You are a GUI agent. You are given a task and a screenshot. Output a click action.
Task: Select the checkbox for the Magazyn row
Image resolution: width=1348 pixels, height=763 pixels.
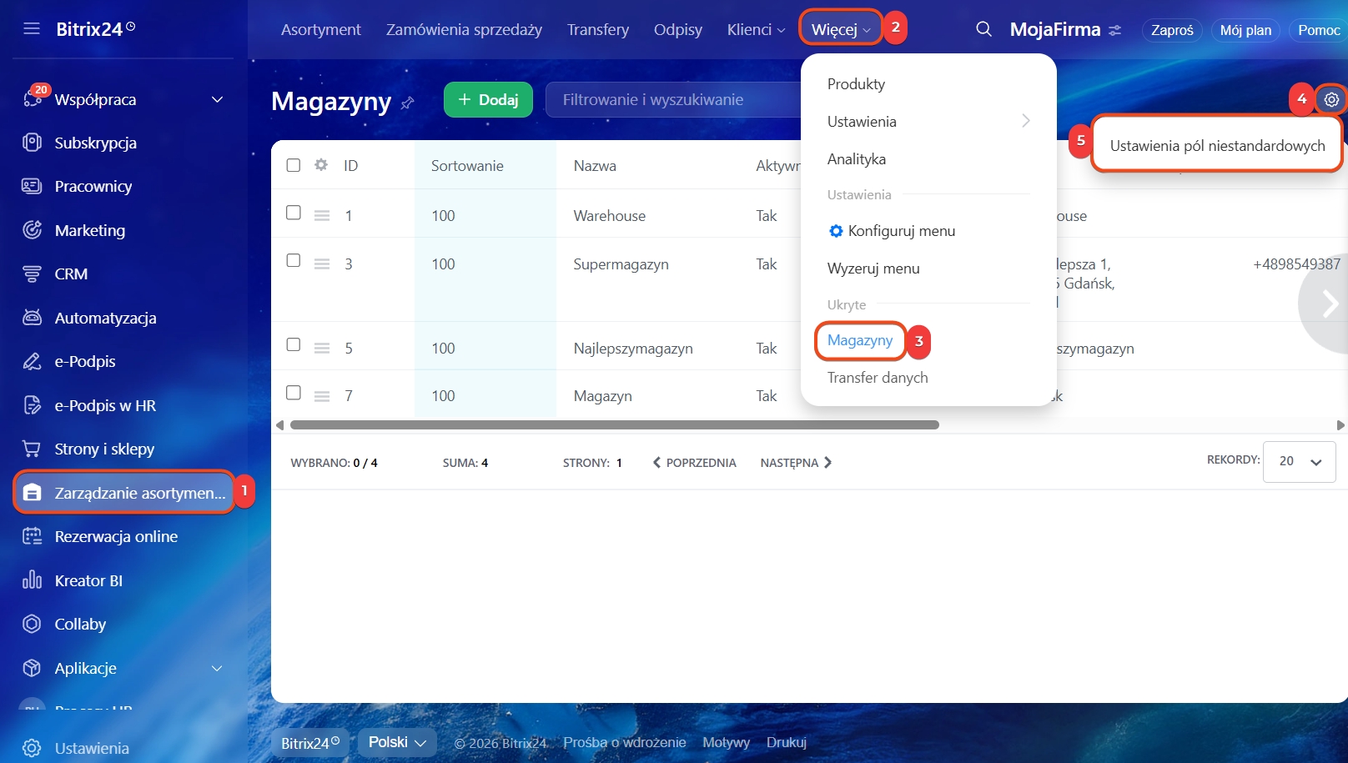(x=294, y=393)
